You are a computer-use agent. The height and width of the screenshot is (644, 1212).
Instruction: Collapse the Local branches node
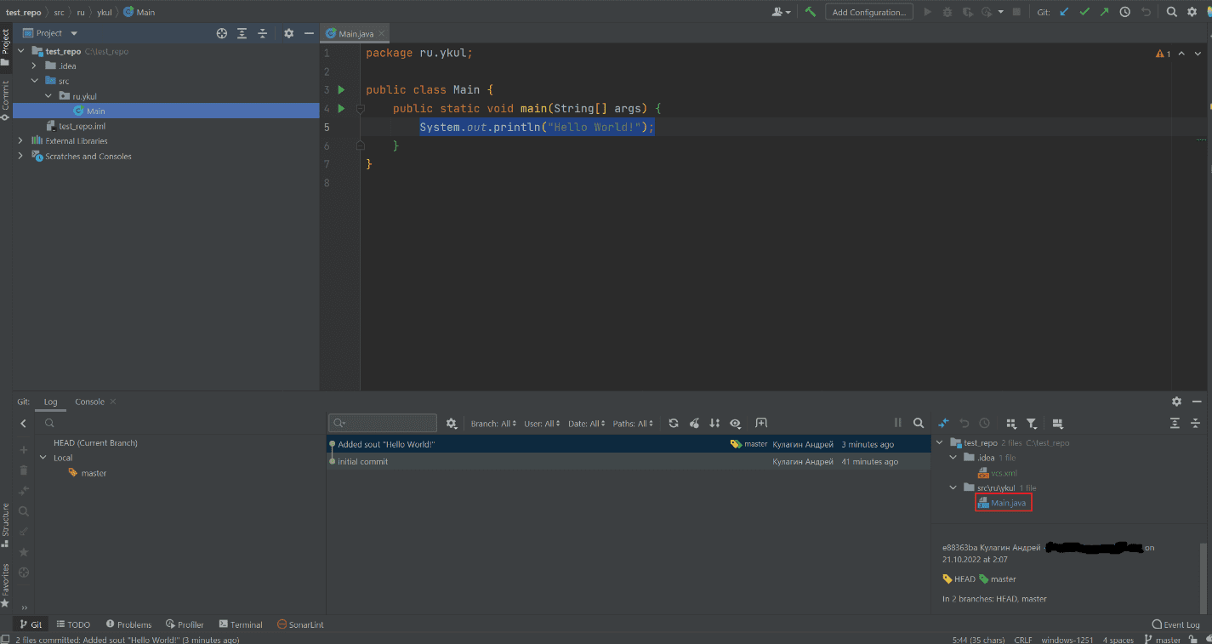click(43, 458)
